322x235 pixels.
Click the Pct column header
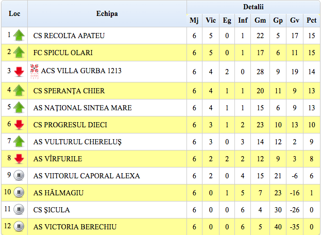pyautogui.click(x=311, y=20)
